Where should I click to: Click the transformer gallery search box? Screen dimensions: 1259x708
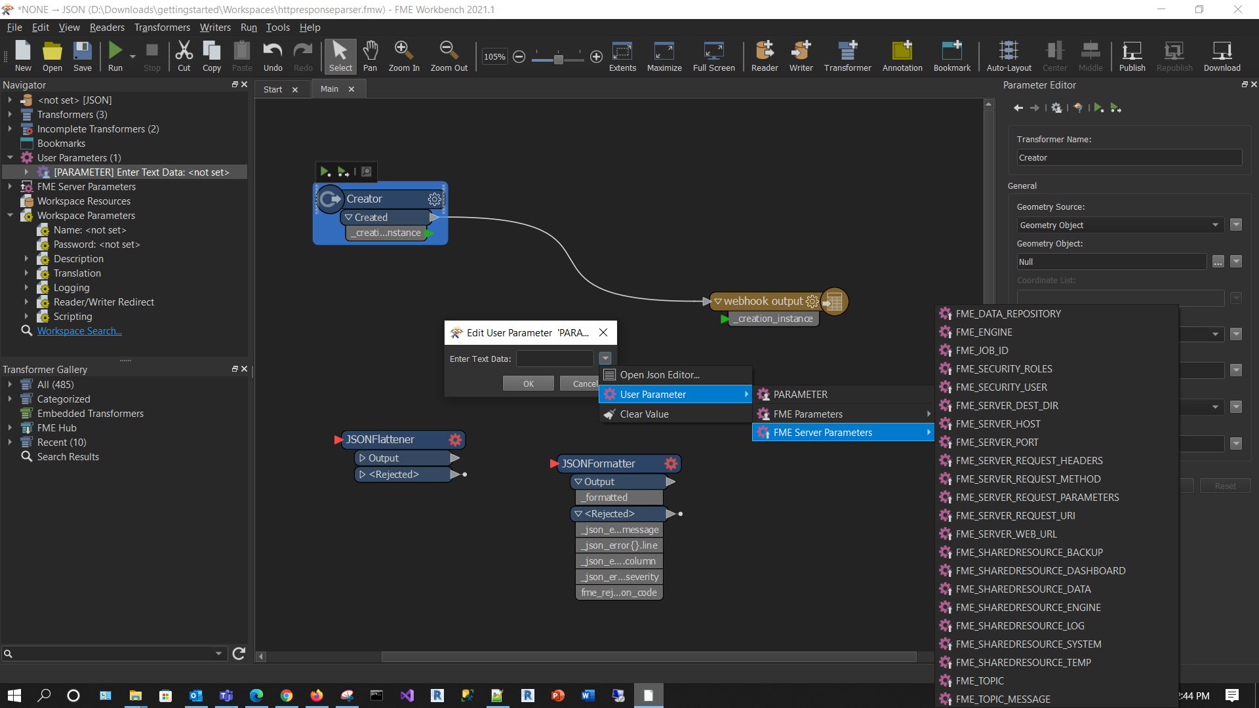[x=115, y=654]
